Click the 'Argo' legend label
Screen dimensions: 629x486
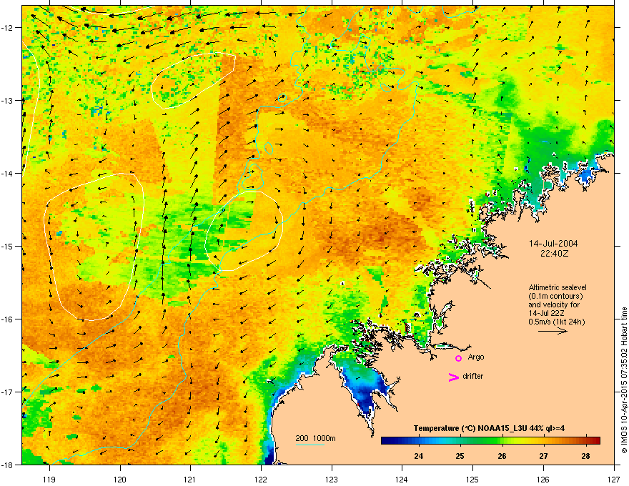point(476,357)
